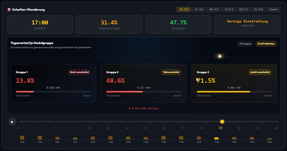287x151 pixels.
Task: Click the 71.5% value in Gruppe 3
Action: [206, 80]
